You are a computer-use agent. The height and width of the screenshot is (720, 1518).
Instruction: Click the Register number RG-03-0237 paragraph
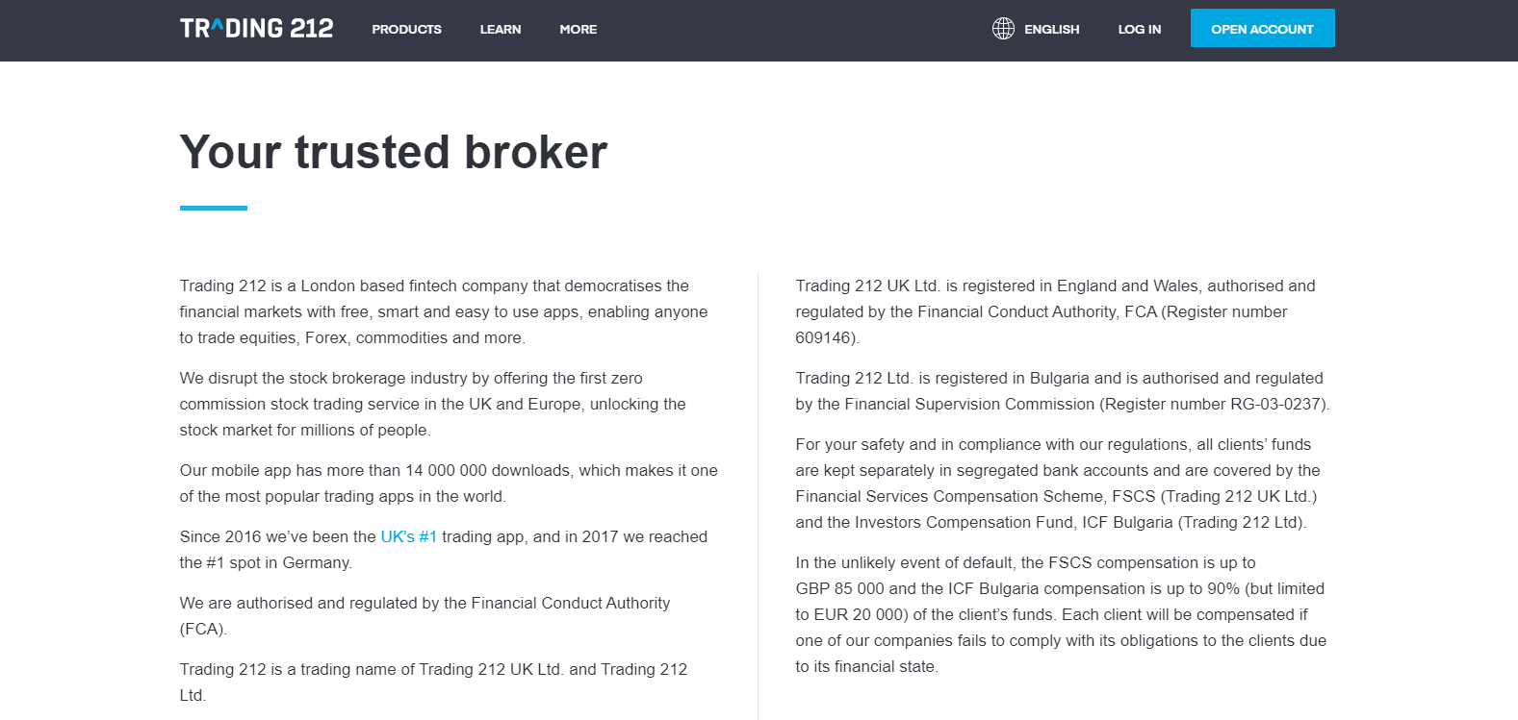1061,391
